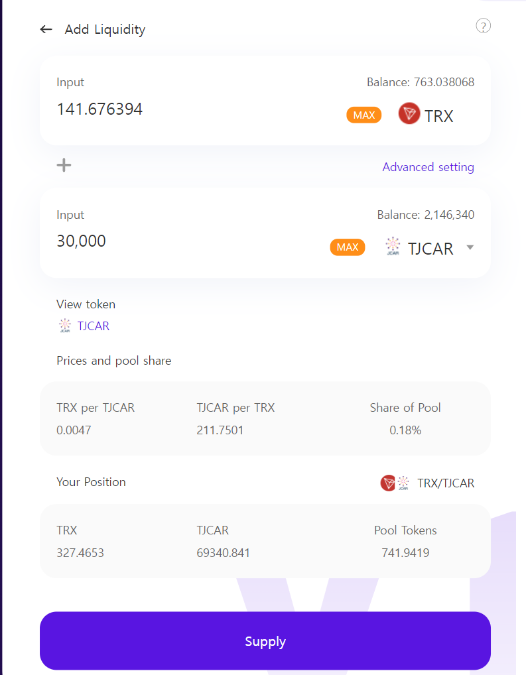Click the TRX/TJCAR pair icons
The height and width of the screenshot is (675, 526).
click(x=395, y=483)
